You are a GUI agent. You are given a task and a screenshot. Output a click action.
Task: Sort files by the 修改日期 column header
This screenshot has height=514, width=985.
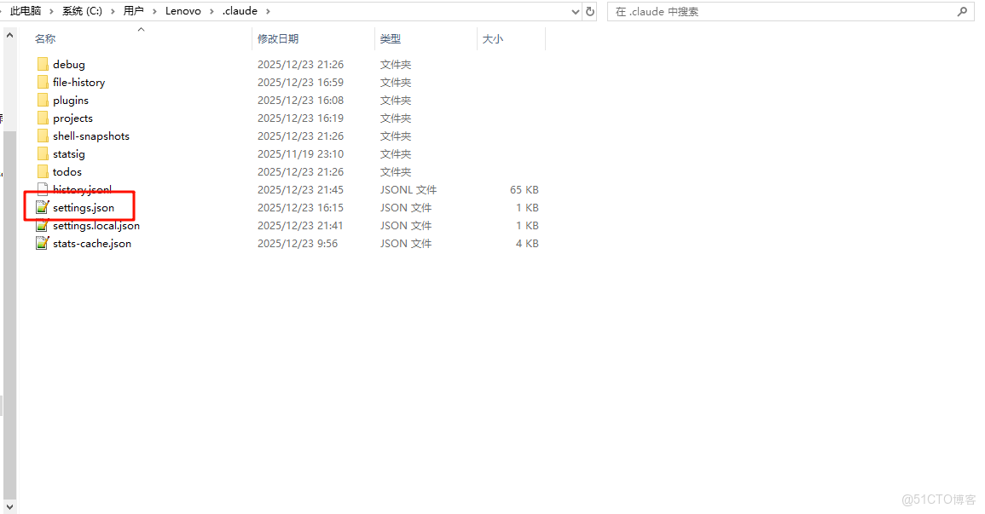pyautogui.click(x=280, y=38)
